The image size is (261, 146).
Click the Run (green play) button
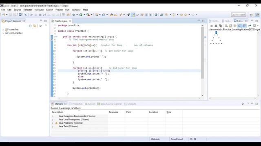(x=81, y=15)
